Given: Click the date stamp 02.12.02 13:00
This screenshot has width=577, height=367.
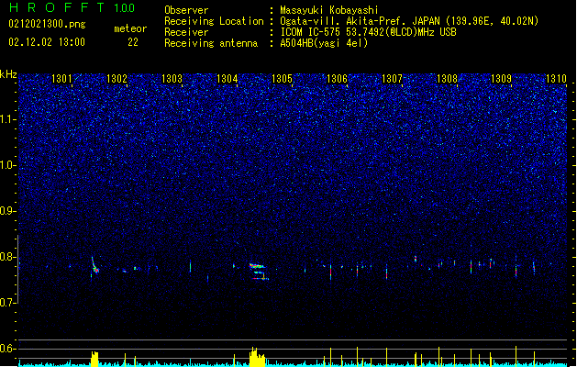Looking at the screenshot, I should [47, 42].
